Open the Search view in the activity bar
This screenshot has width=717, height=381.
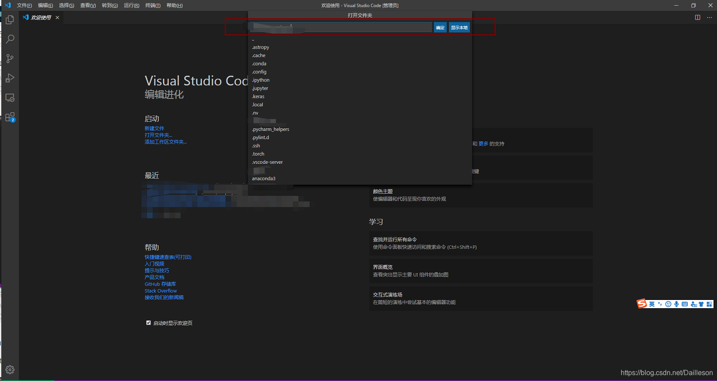10,39
